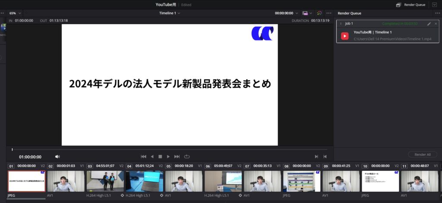Toggle the Loop playback icon

click(186, 156)
